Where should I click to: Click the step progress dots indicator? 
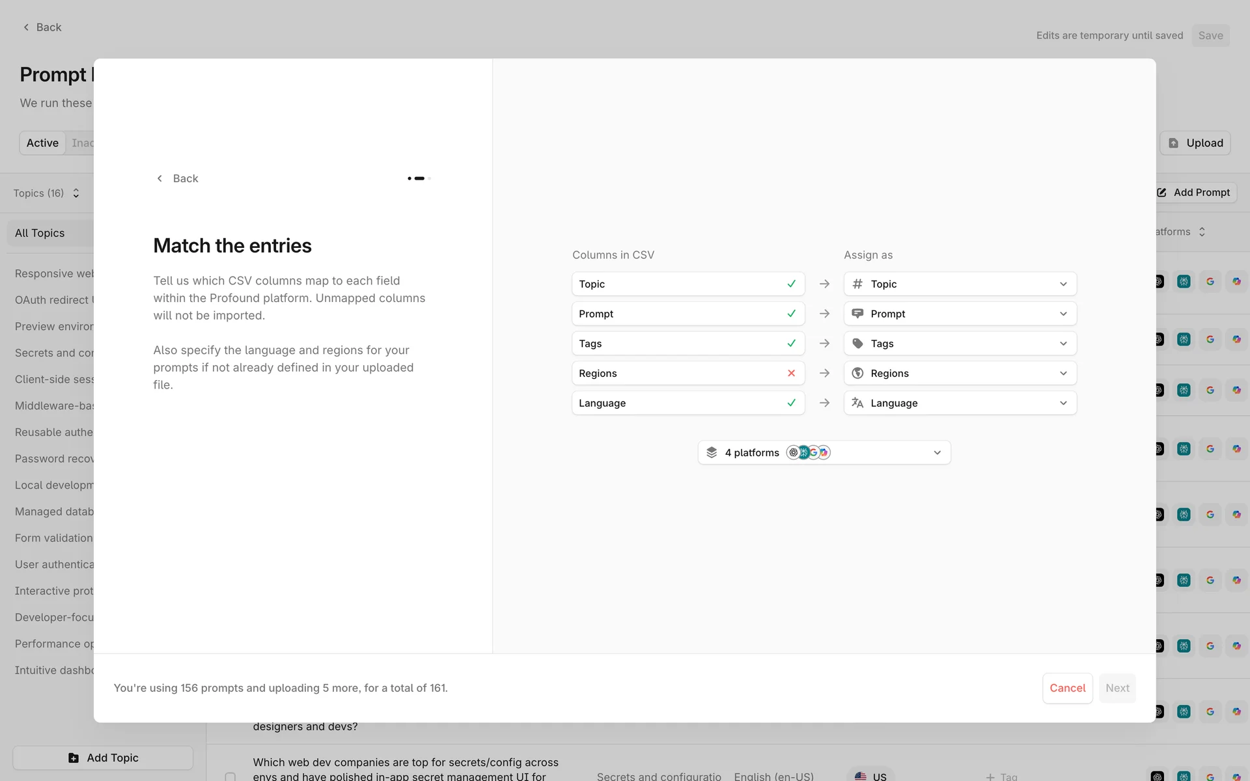pos(419,178)
